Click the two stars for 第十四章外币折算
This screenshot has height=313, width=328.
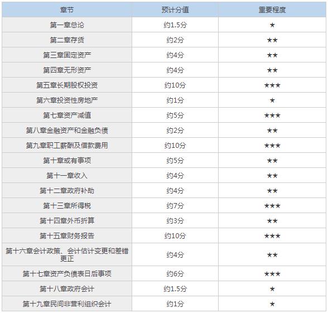272,221
